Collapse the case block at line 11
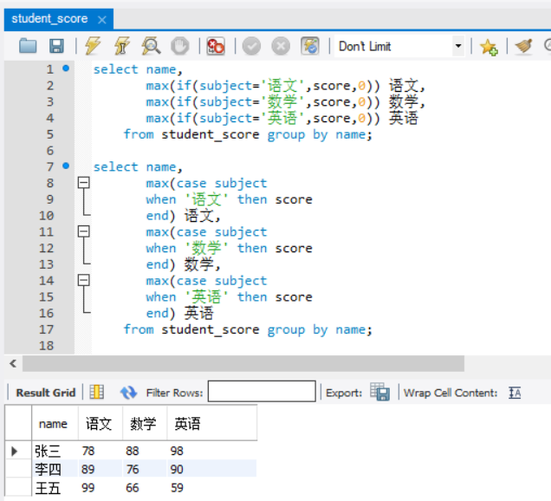551x501 pixels. pos(84,231)
